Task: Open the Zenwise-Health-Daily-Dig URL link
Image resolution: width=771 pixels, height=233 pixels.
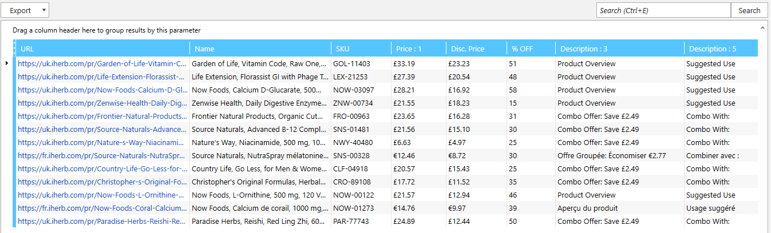Action: (x=102, y=103)
